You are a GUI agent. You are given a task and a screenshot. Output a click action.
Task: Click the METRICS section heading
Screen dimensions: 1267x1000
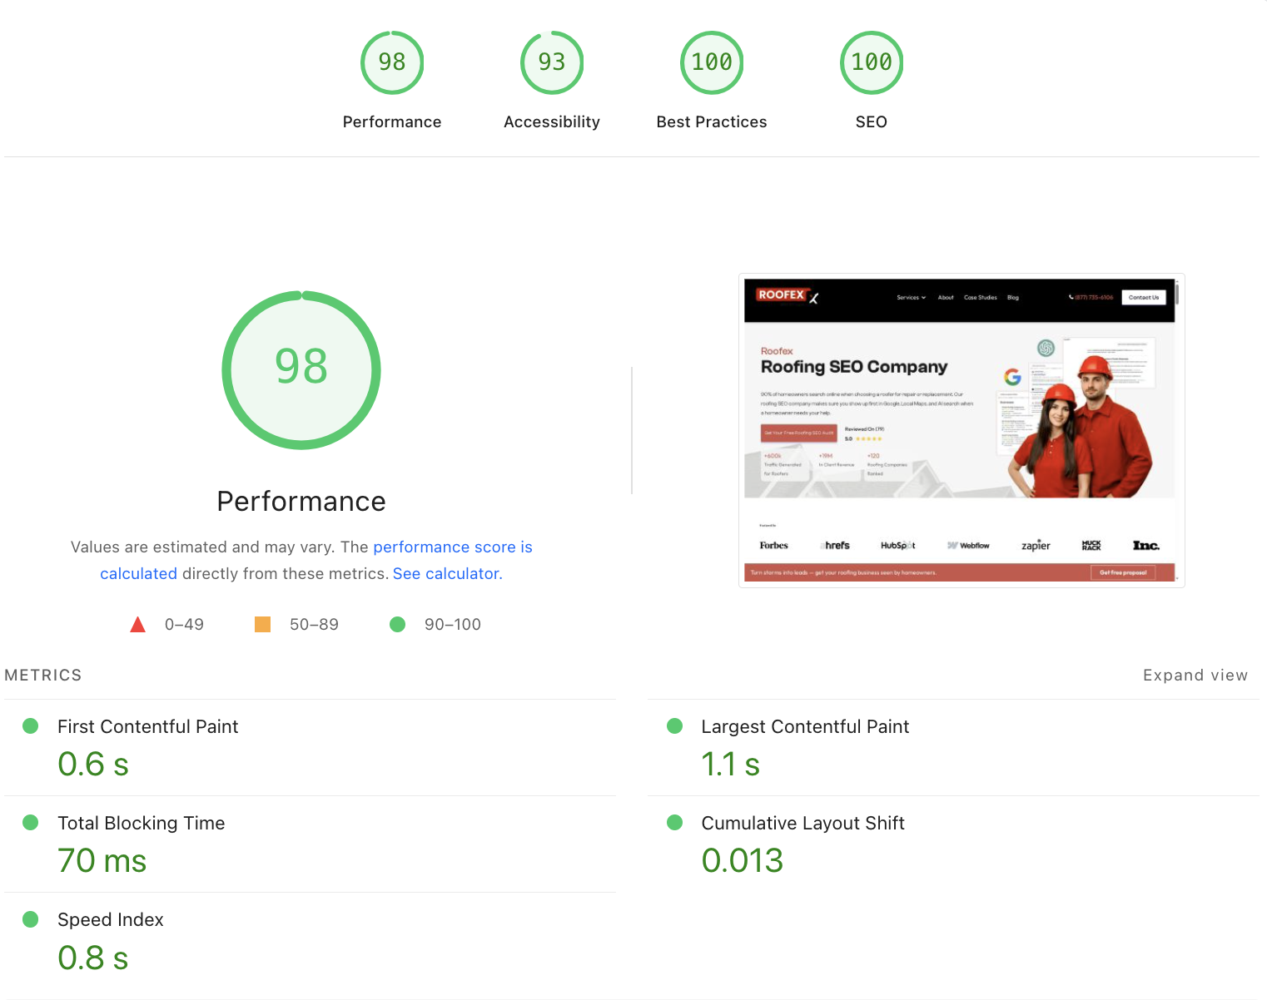point(43,675)
